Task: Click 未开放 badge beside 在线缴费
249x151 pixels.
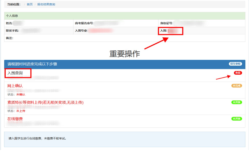Action: coord(237,119)
